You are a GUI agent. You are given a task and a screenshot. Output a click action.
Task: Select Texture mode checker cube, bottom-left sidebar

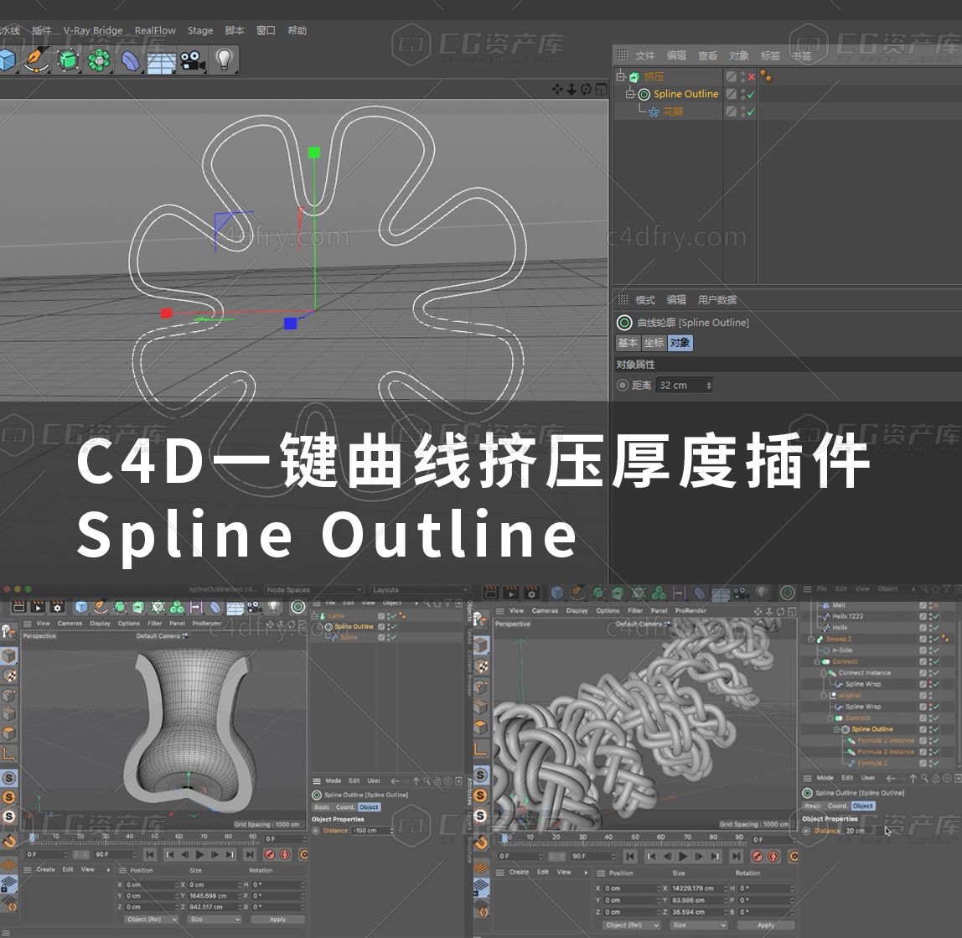click(x=8, y=676)
